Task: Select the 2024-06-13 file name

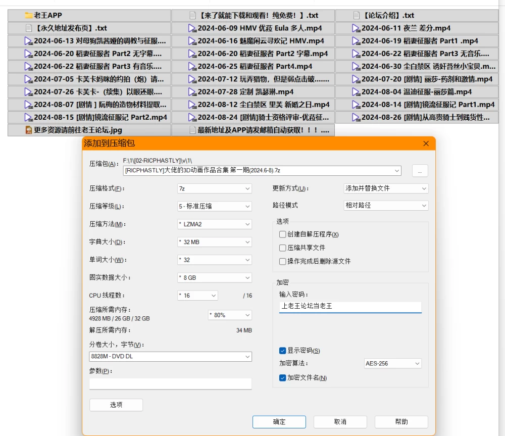Action: [x=100, y=41]
